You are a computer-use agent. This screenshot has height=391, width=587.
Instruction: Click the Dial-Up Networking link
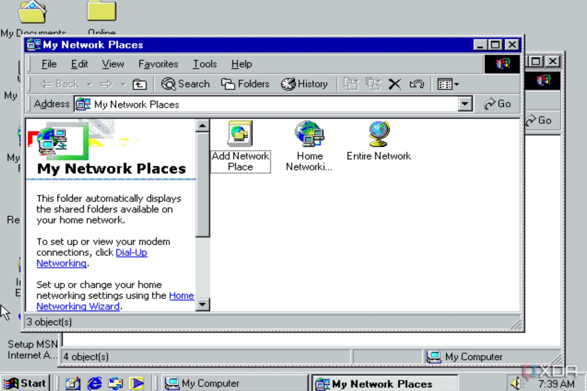click(x=131, y=252)
